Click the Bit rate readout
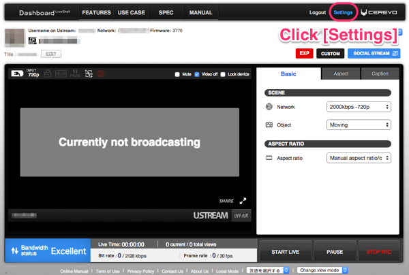Viewport: 409px width, 275px height. (x=122, y=256)
